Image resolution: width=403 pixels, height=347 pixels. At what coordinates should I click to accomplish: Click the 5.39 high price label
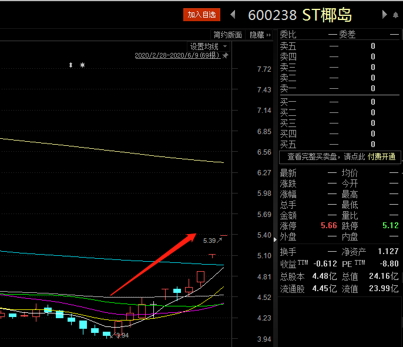(210, 241)
